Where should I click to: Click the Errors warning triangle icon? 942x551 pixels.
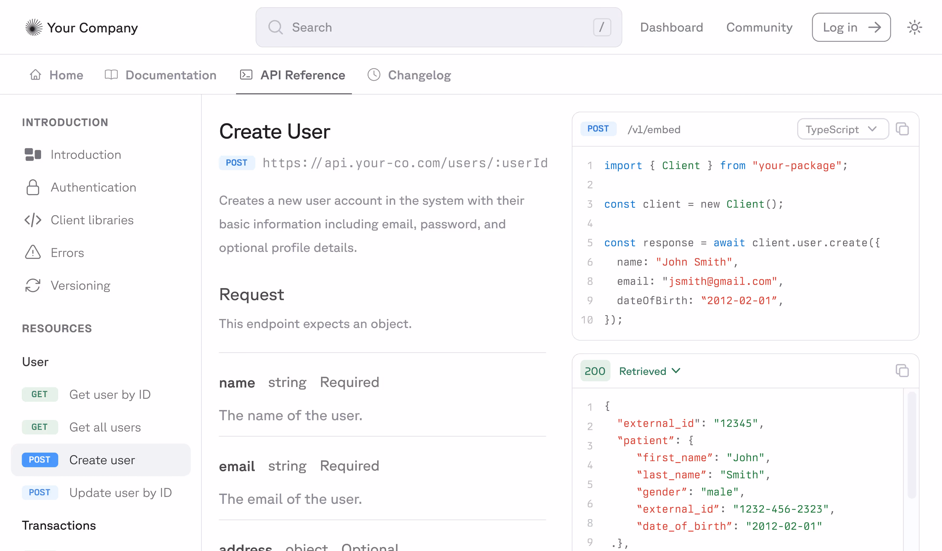pos(33,252)
